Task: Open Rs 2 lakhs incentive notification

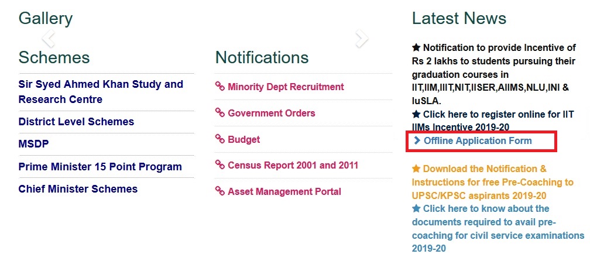Action: [x=494, y=74]
